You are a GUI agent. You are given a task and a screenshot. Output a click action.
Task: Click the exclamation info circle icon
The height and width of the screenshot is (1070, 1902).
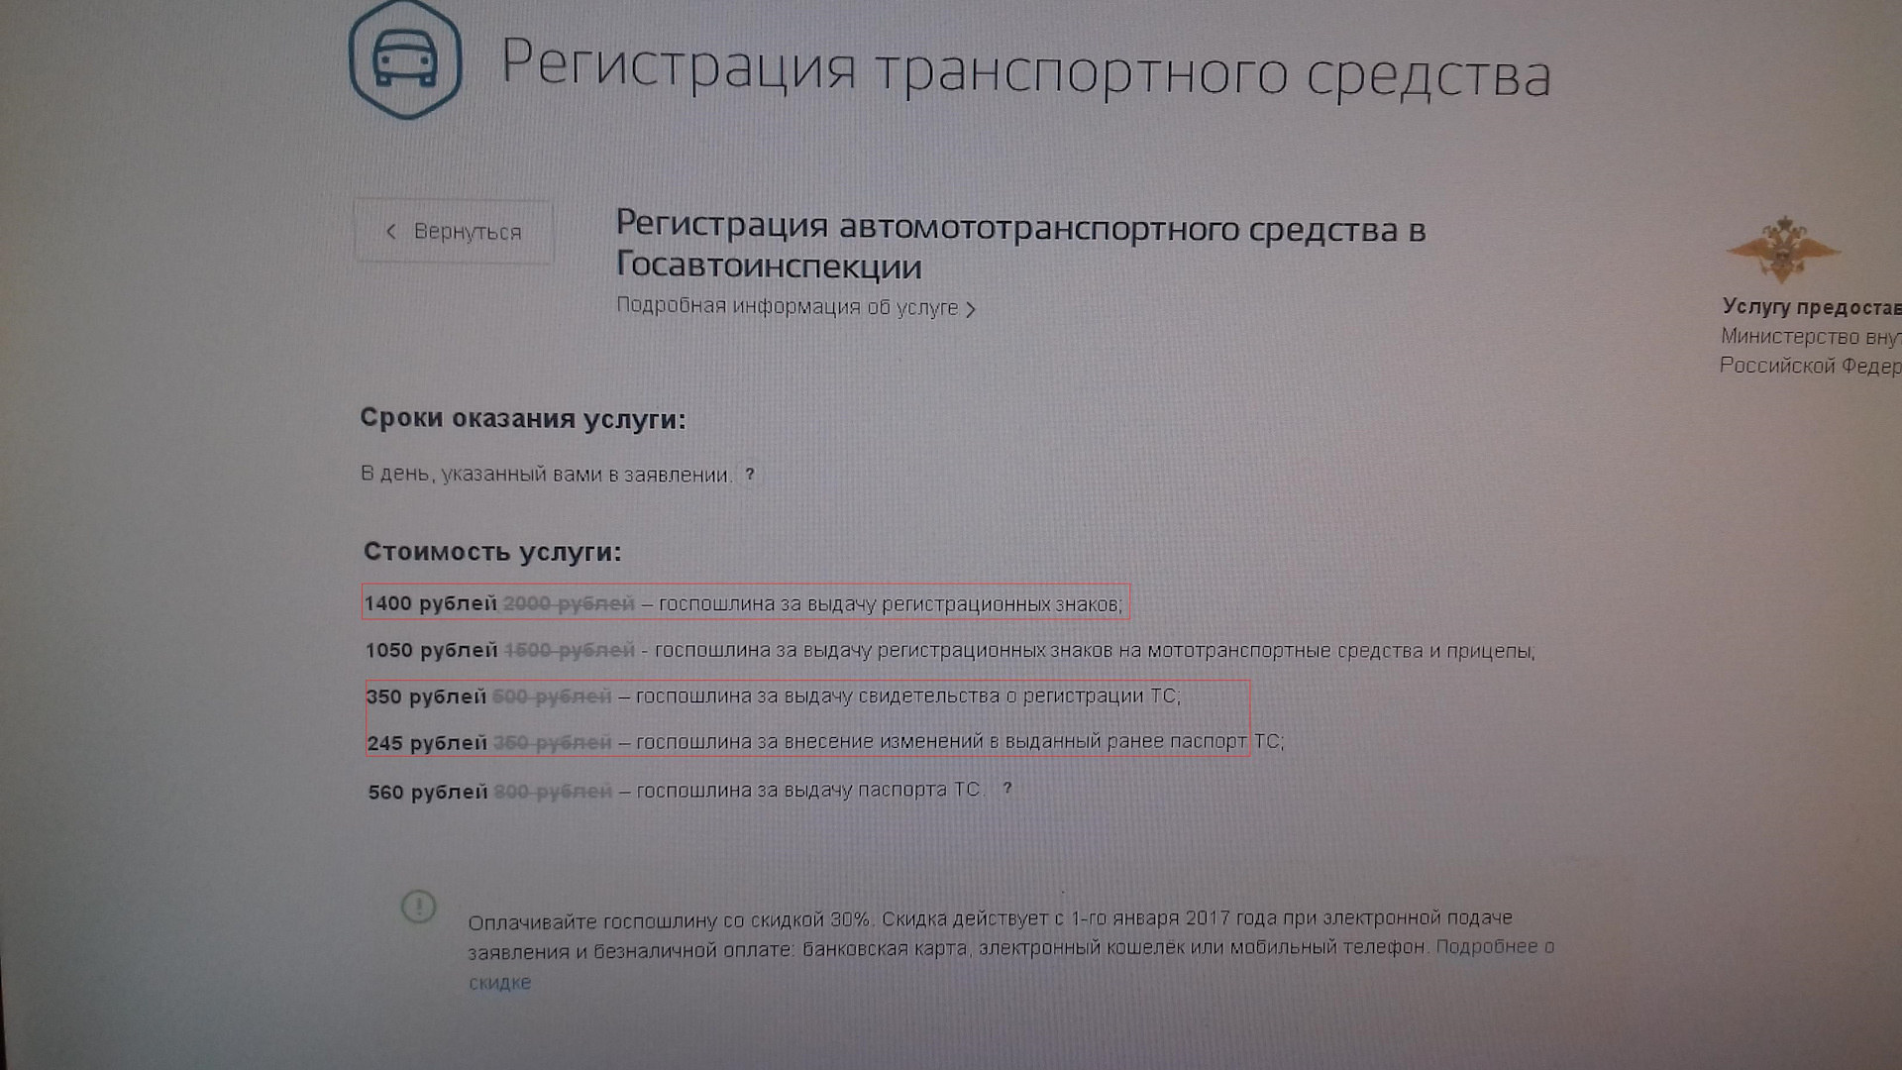pyautogui.click(x=418, y=906)
